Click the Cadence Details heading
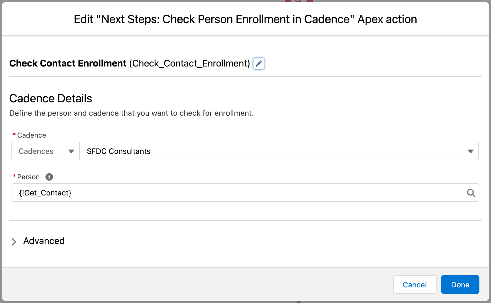This screenshot has height=303, width=491. 51,99
